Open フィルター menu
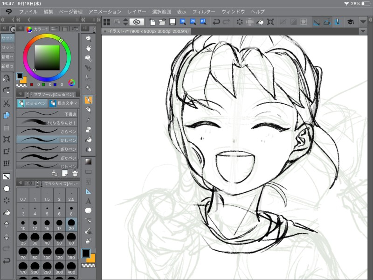 pyautogui.click(x=204, y=12)
